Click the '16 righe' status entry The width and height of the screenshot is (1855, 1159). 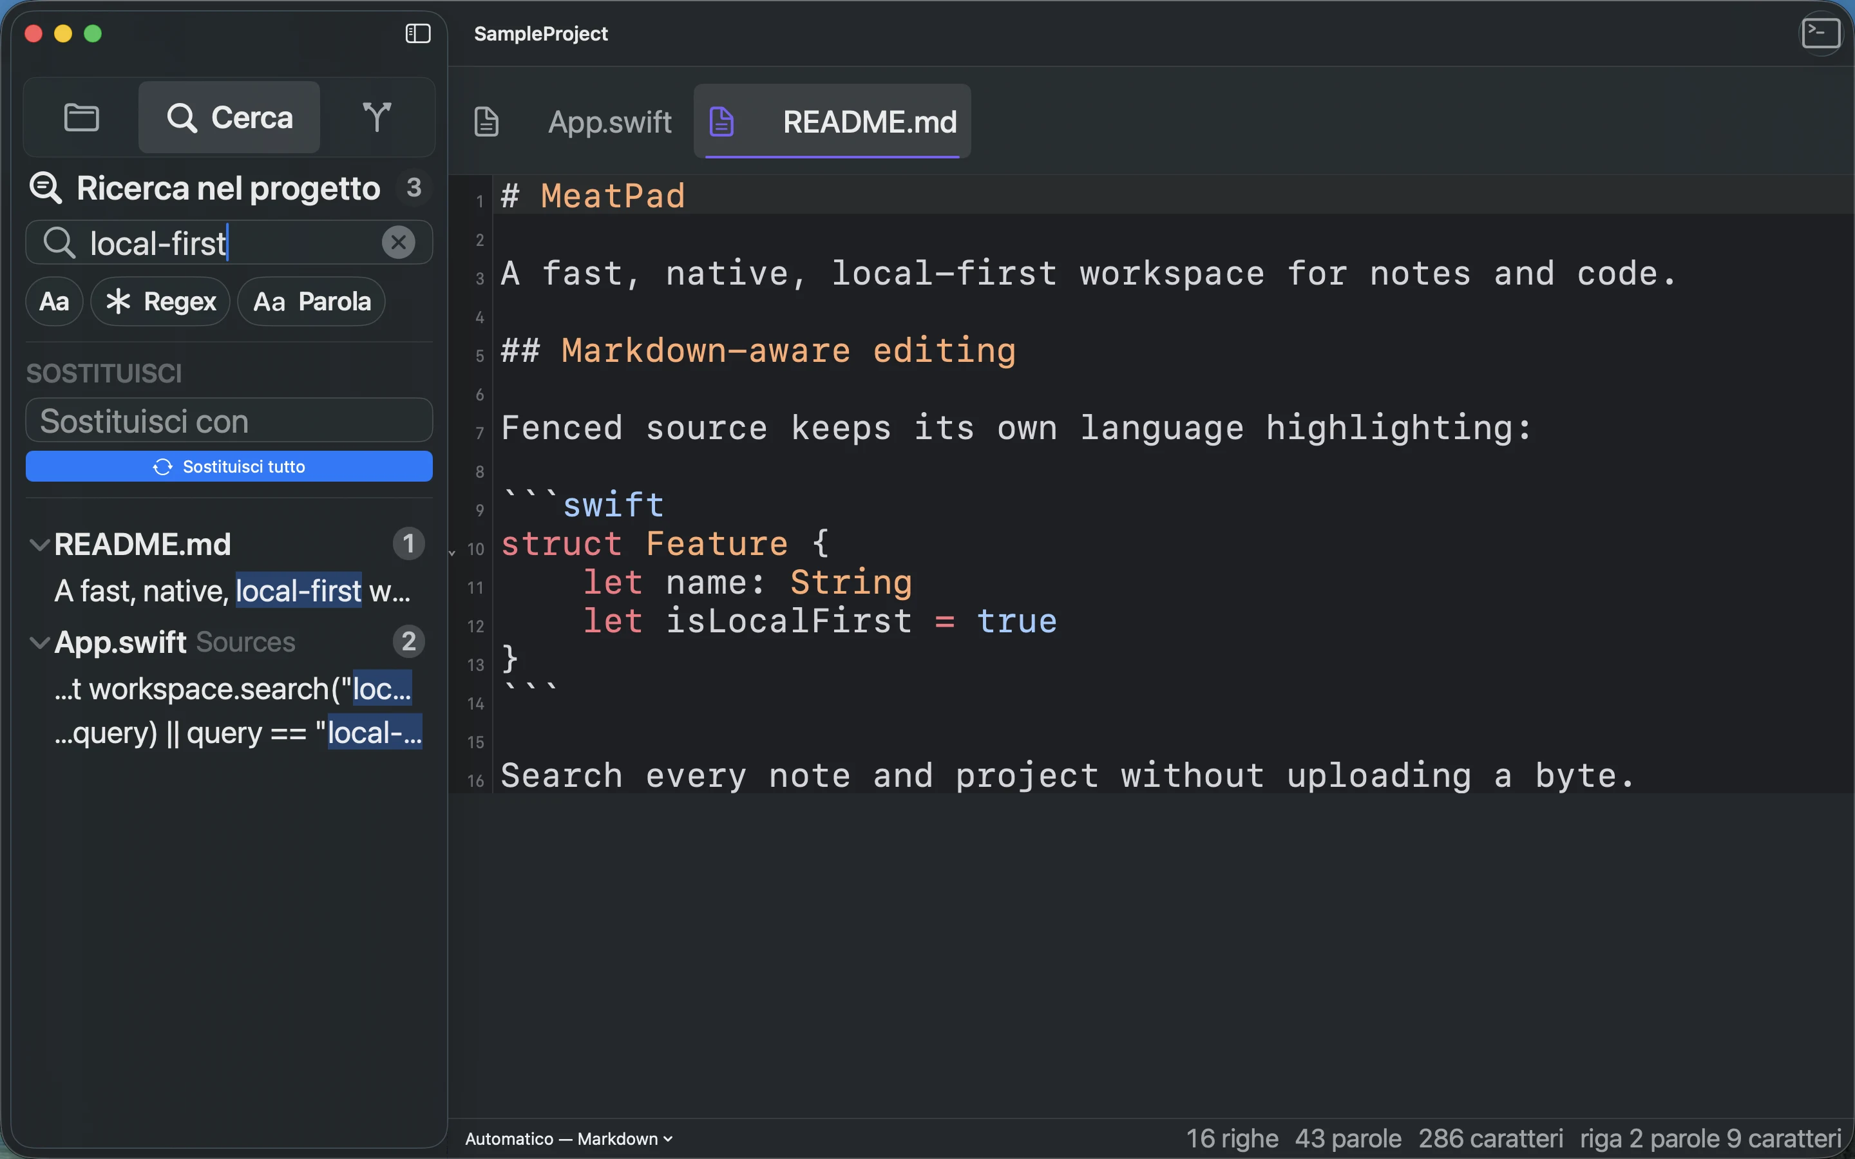point(1232,1139)
